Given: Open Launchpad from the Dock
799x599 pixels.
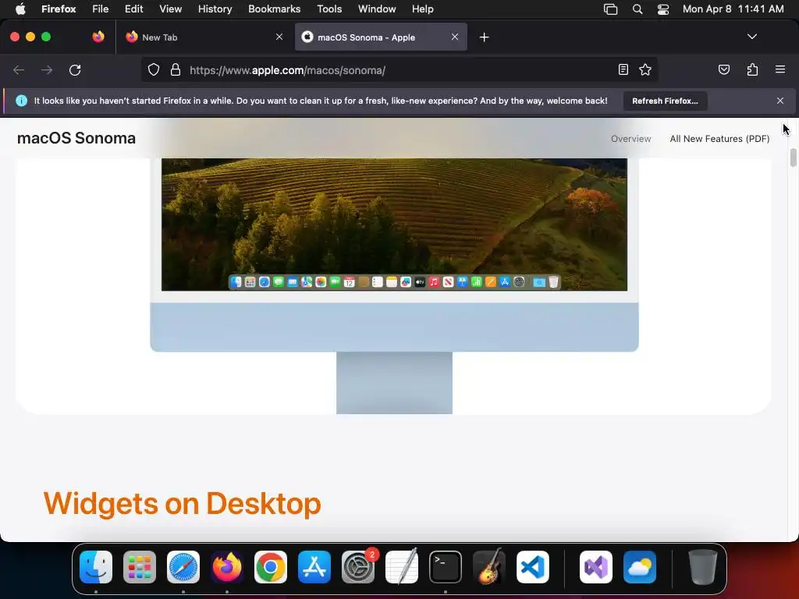Looking at the screenshot, I should pos(140,567).
